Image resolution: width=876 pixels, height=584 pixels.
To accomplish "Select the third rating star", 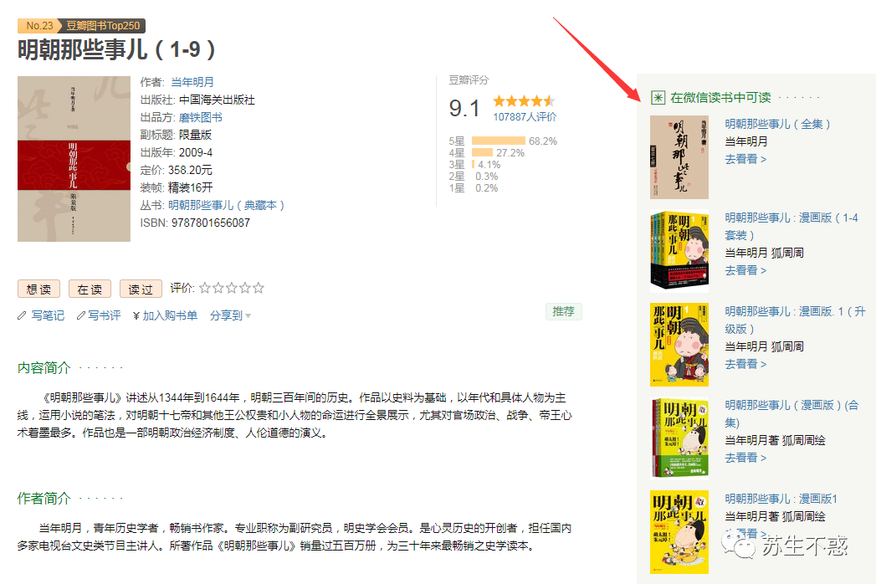I will tap(231, 288).
